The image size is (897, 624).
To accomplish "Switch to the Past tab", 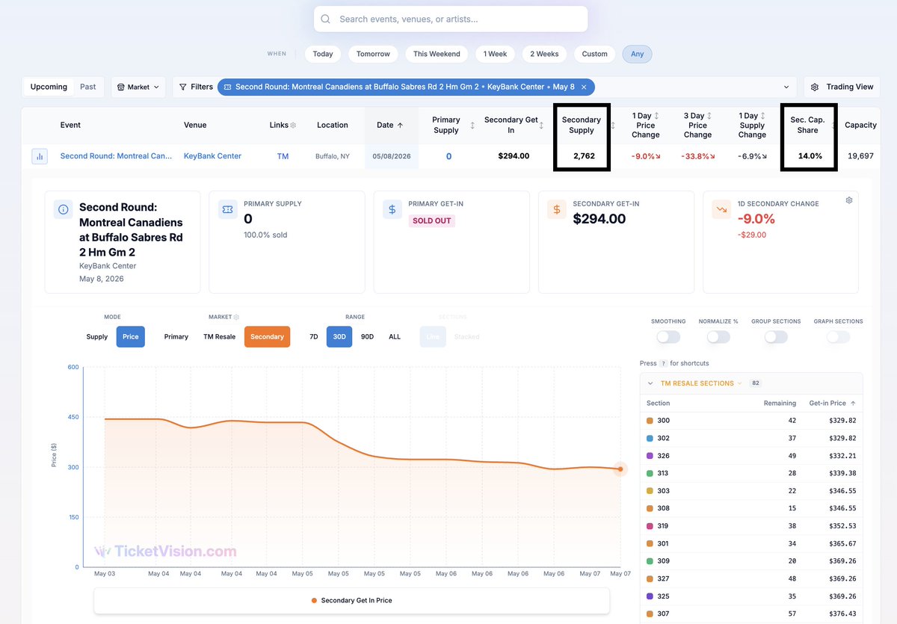I will 88,87.
